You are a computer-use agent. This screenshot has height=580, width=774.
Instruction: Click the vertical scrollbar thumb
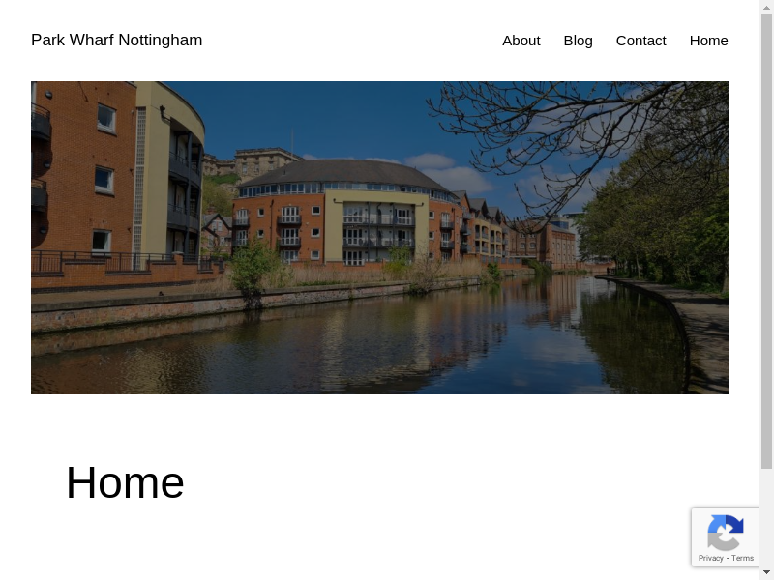click(x=766, y=242)
